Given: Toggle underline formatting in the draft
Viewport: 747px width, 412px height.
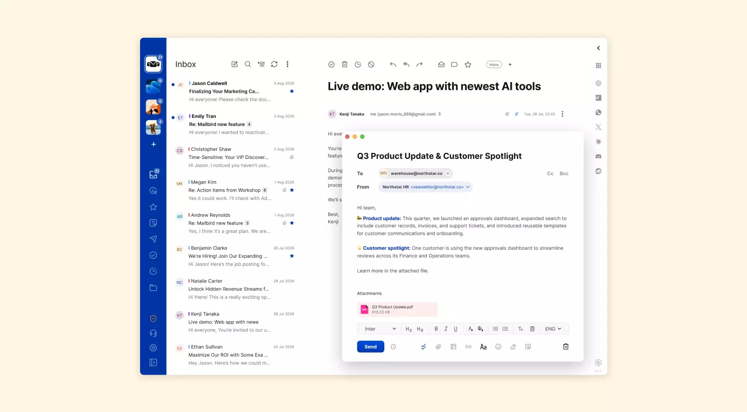Looking at the screenshot, I should (x=456, y=329).
